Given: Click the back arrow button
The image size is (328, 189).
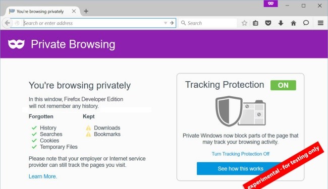Looking at the screenshot, I should pyautogui.click(x=7, y=23).
